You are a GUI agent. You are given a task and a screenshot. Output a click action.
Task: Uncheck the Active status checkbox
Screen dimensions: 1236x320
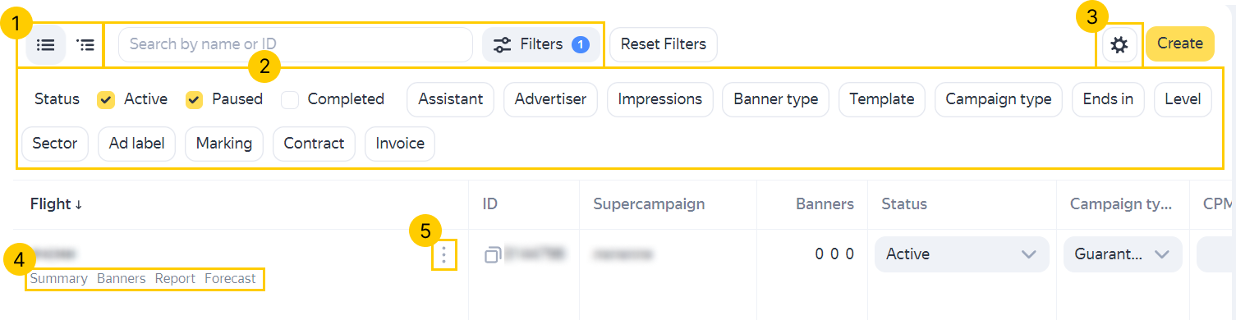click(106, 99)
